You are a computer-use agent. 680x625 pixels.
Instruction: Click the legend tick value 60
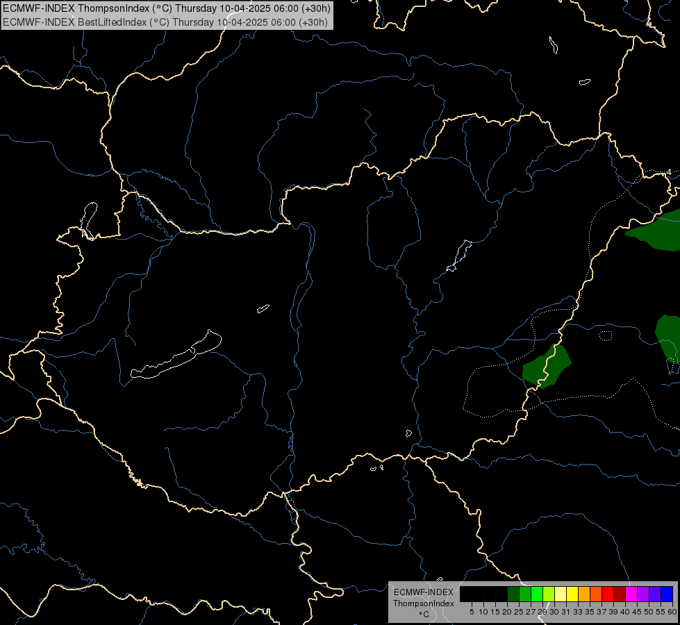pos(672,612)
